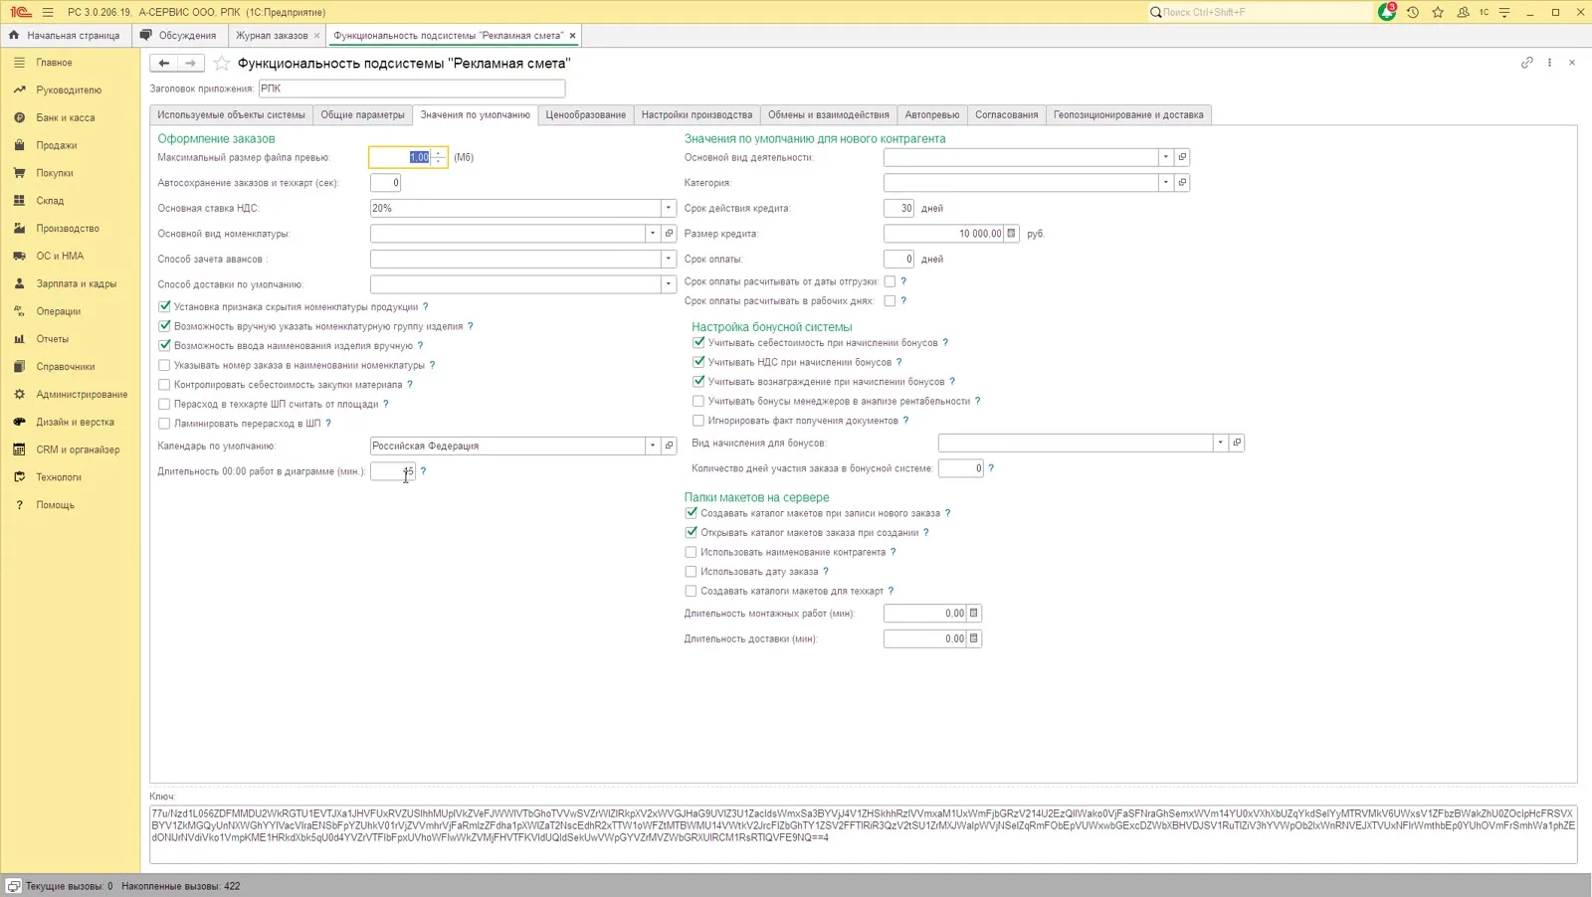This screenshot has height=897, width=1592.
Task: Open Настройки производства tab
Action: 696,115
